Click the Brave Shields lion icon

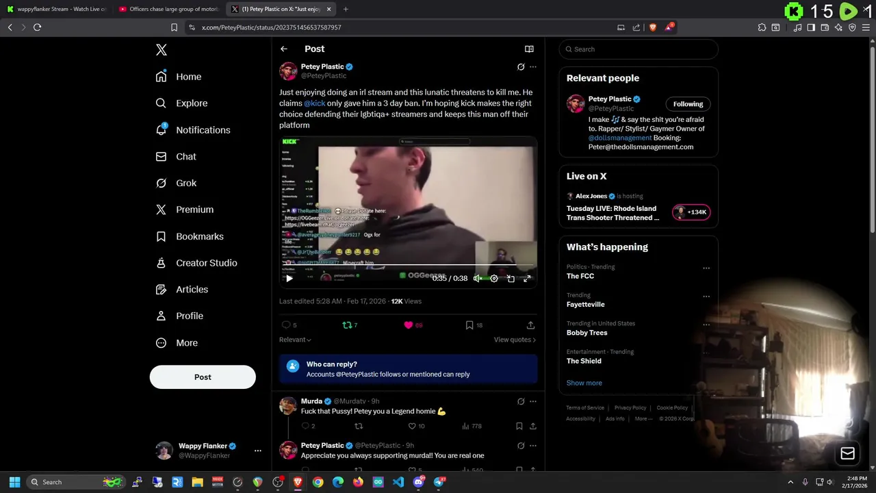[652, 27]
